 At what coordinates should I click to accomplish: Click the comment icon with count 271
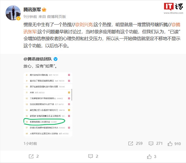coord(151,143)
